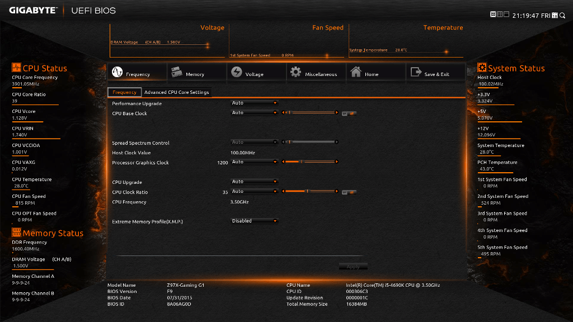
Task: Click the Apply button
Action: 353,267
